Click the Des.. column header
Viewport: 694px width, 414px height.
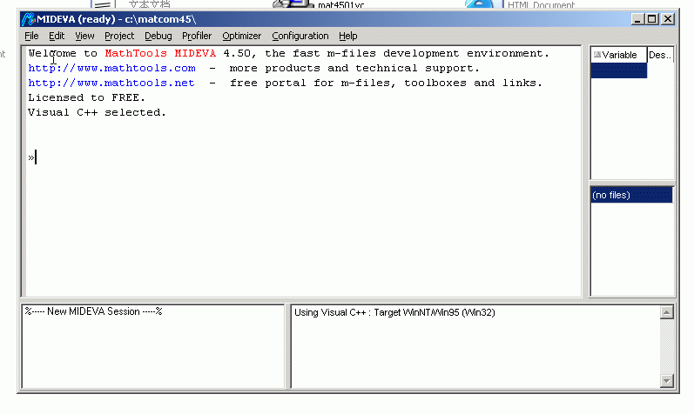[x=660, y=55]
